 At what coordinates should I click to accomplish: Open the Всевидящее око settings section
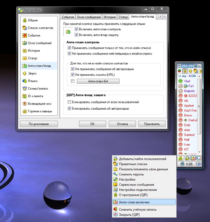click(39, 104)
